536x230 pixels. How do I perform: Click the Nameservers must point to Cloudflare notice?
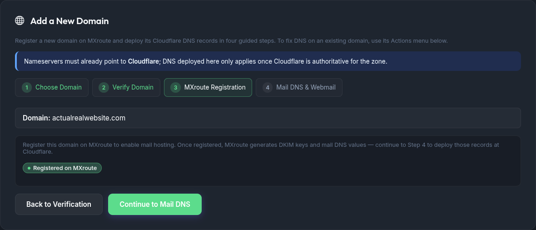pyautogui.click(x=268, y=61)
